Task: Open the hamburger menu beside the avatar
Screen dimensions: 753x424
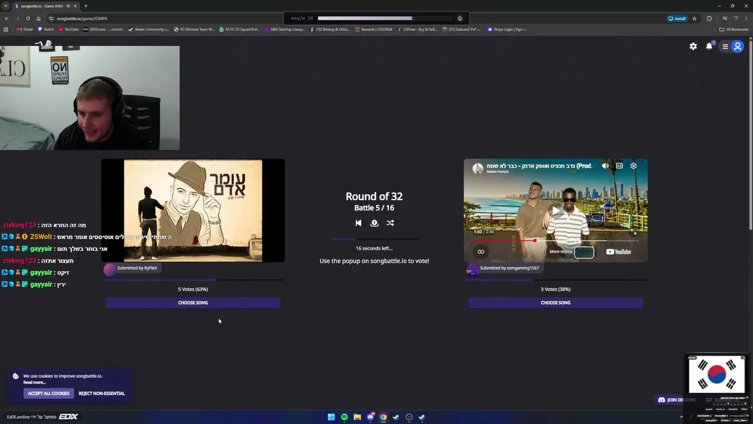Action: 725,47
